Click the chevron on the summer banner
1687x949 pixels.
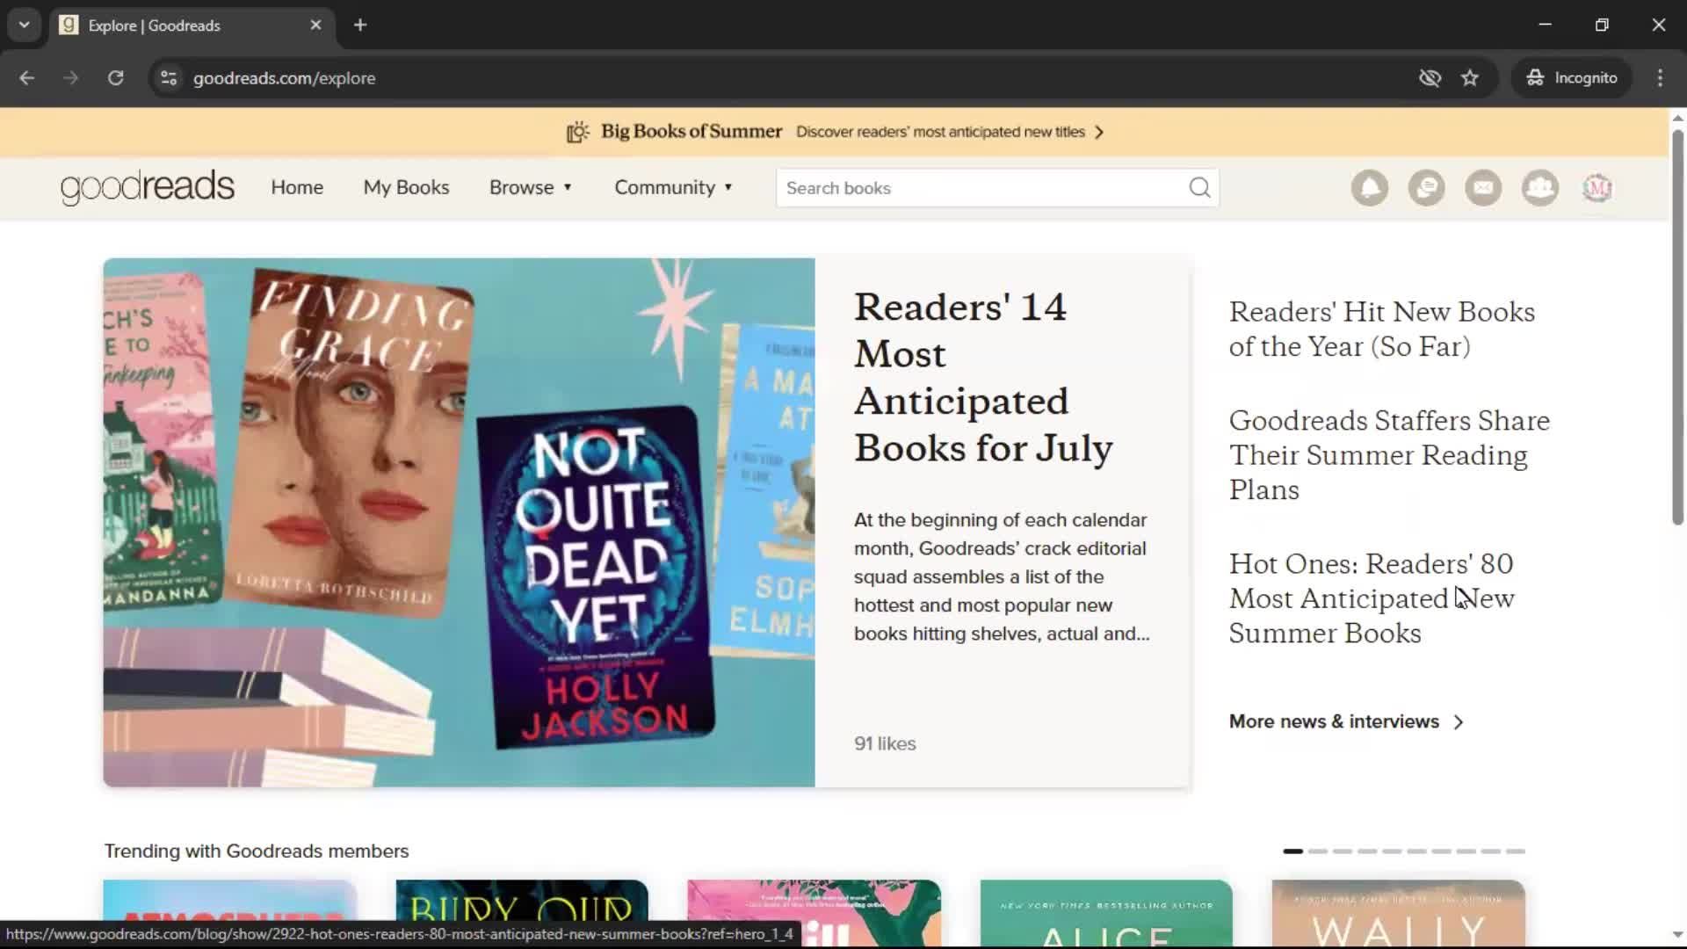coord(1099,133)
